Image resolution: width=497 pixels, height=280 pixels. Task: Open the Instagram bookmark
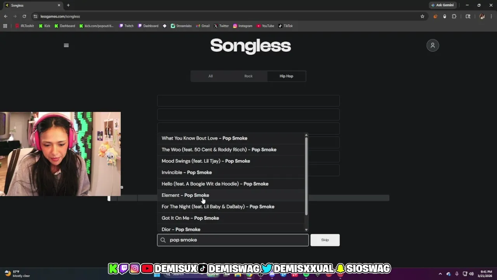(x=243, y=26)
